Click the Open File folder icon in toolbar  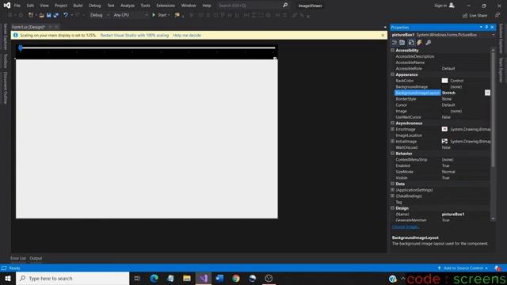[x=41, y=15]
